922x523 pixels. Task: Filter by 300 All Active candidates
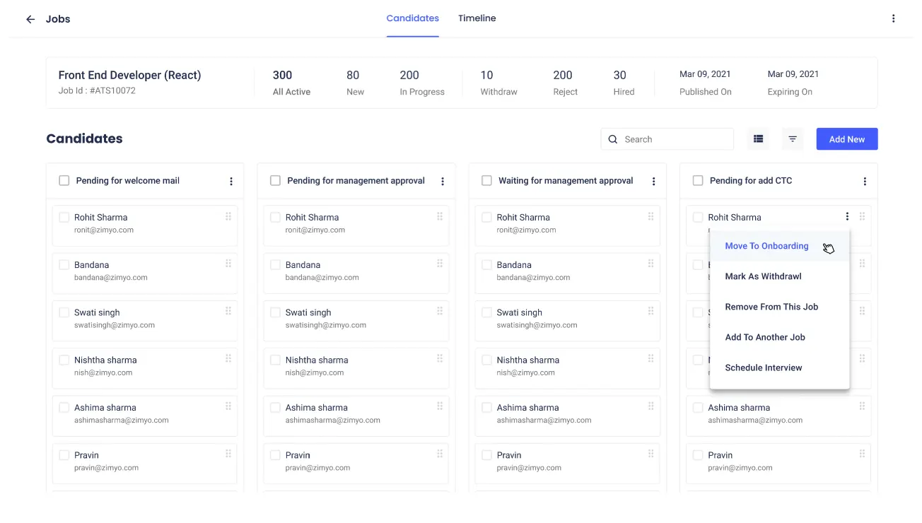click(x=291, y=83)
